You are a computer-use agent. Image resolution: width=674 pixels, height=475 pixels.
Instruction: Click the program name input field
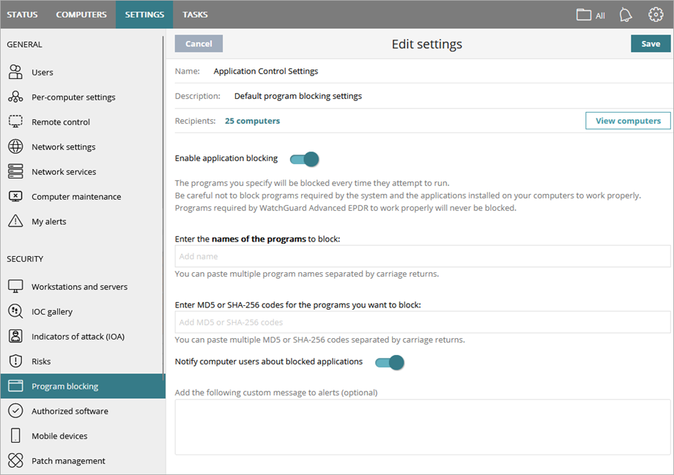(422, 255)
